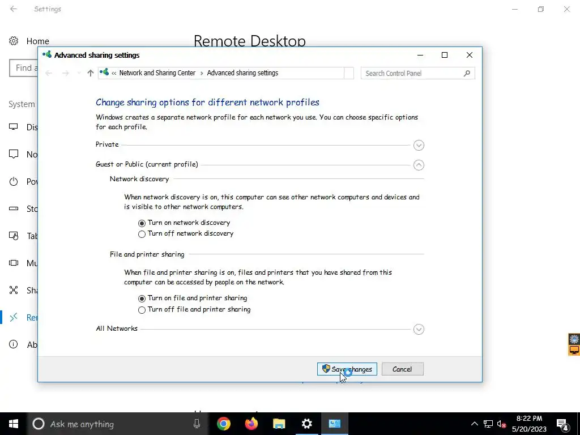Image resolution: width=580 pixels, height=435 pixels.
Task: Click Advanced sharing settings breadcrumb
Action: click(x=242, y=73)
